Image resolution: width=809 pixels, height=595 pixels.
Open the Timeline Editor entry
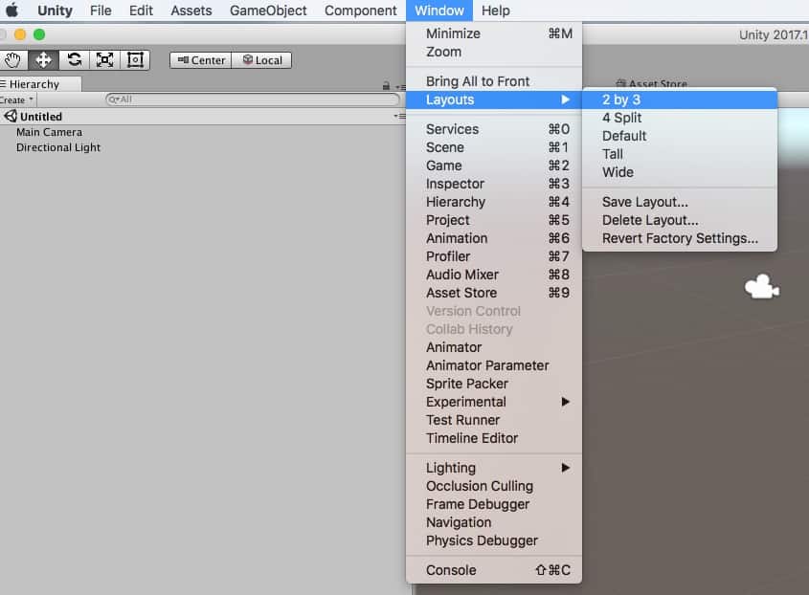click(494, 438)
